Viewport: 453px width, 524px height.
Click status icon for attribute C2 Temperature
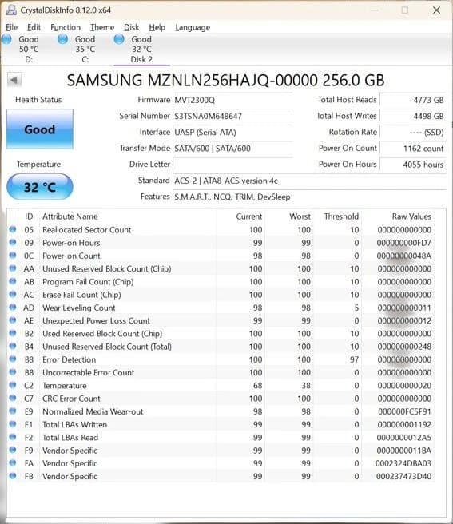12,385
